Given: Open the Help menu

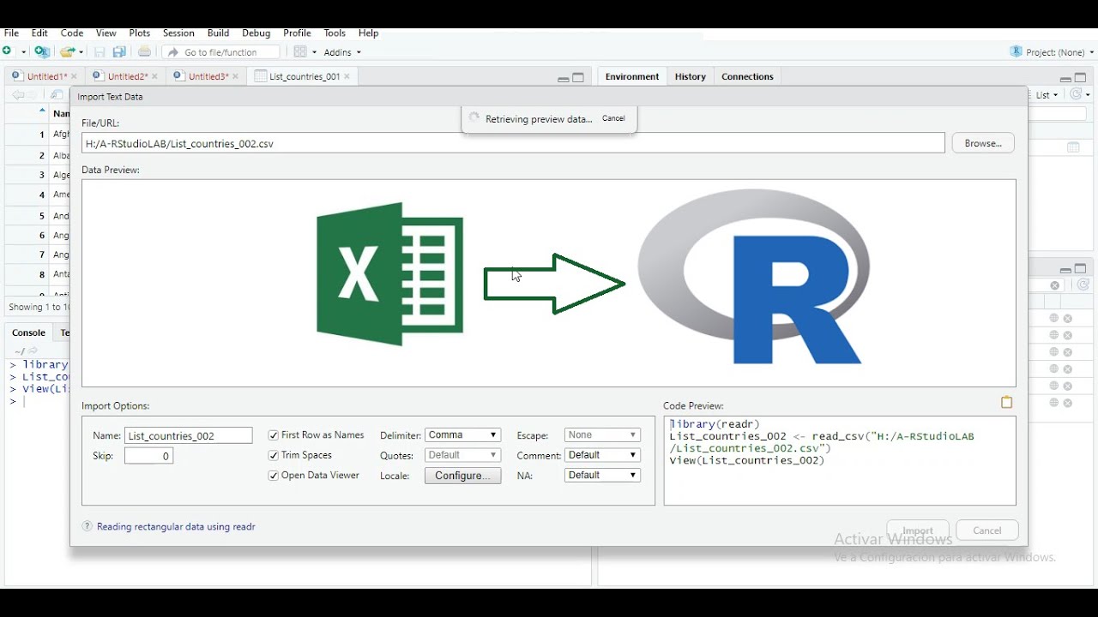Looking at the screenshot, I should coord(368,33).
